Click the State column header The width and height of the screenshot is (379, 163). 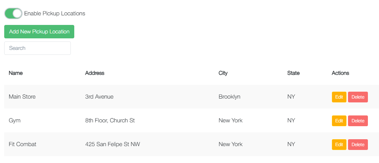click(x=293, y=73)
